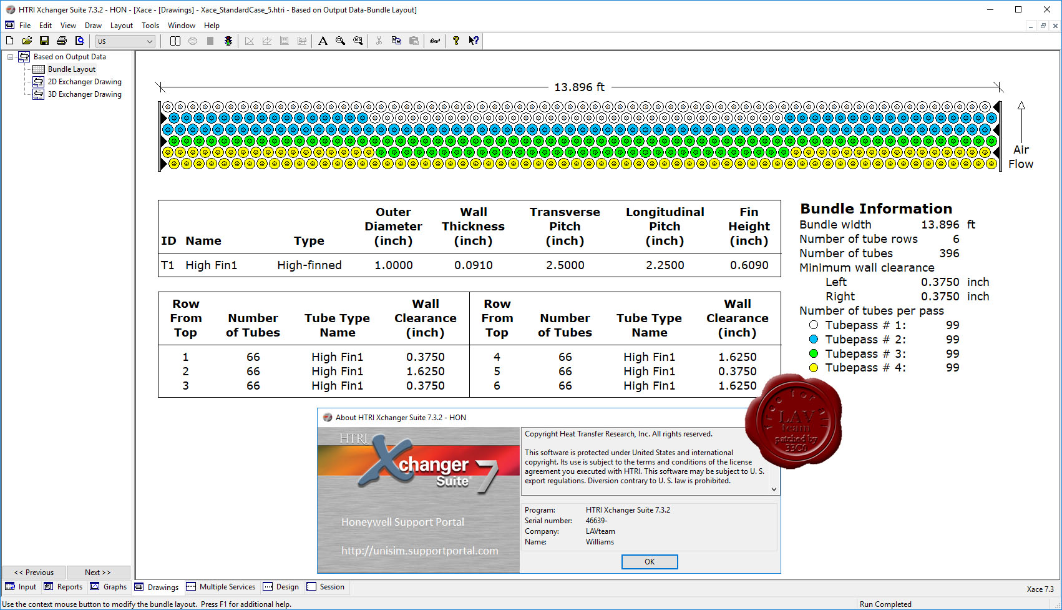
Task: Click the disabled first graph toolbar icon
Action: (250, 41)
